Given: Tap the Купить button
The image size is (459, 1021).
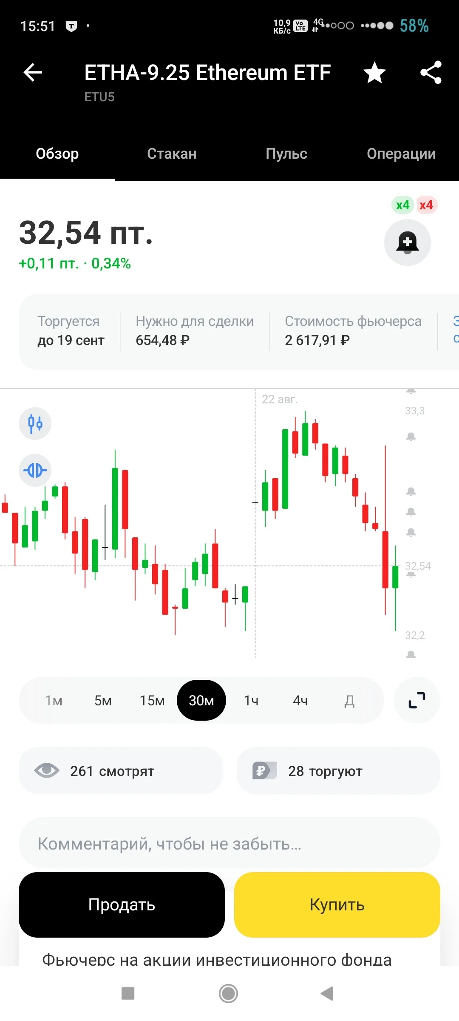Looking at the screenshot, I should pos(337,904).
